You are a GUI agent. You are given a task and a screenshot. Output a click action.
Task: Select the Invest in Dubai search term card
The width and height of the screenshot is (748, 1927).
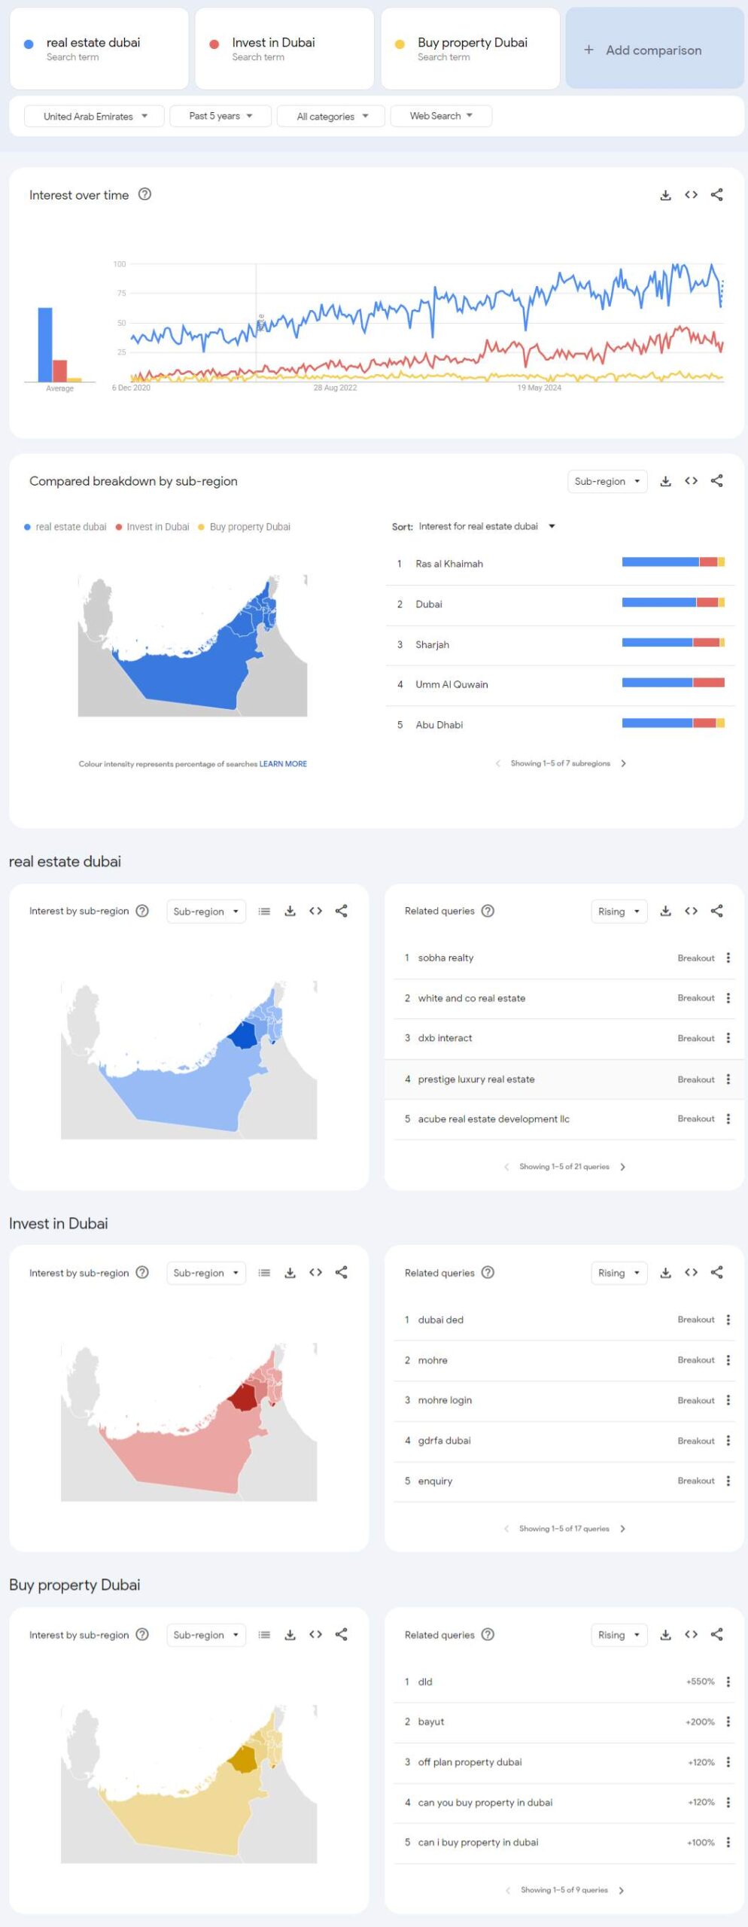(284, 49)
